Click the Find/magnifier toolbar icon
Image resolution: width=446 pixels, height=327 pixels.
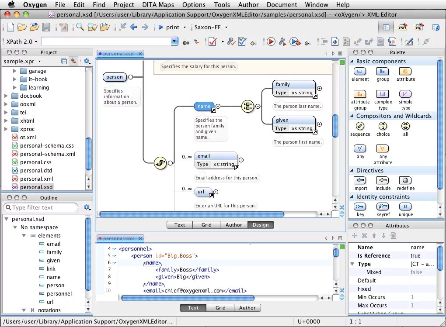80,27
